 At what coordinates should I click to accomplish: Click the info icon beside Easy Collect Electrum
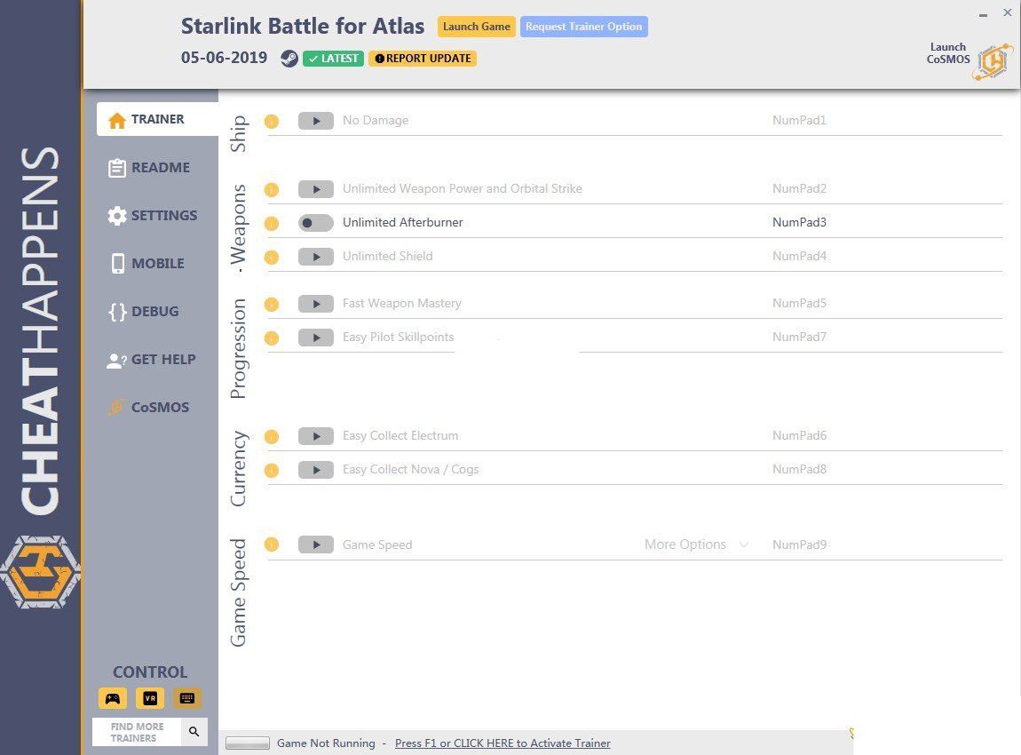tap(272, 436)
